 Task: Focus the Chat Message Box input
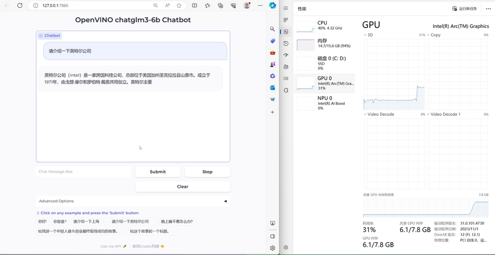click(83, 171)
